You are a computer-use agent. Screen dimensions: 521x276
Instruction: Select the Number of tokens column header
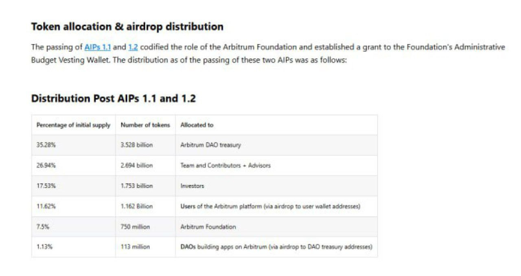coord(145,125)
